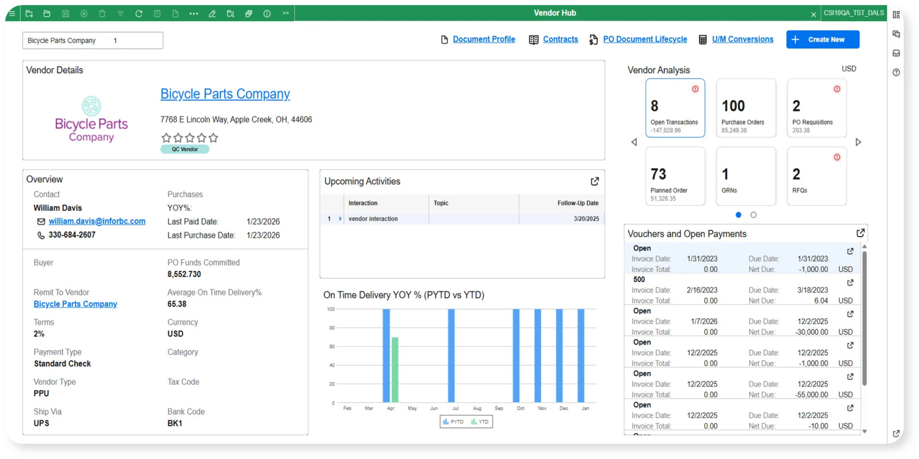Select first Vendor Analysis page dot

click(739, 215)
